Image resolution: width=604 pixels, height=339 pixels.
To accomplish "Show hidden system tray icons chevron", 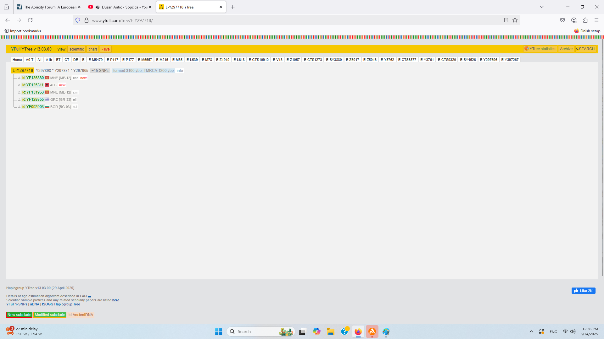I will tap(531, 331).
